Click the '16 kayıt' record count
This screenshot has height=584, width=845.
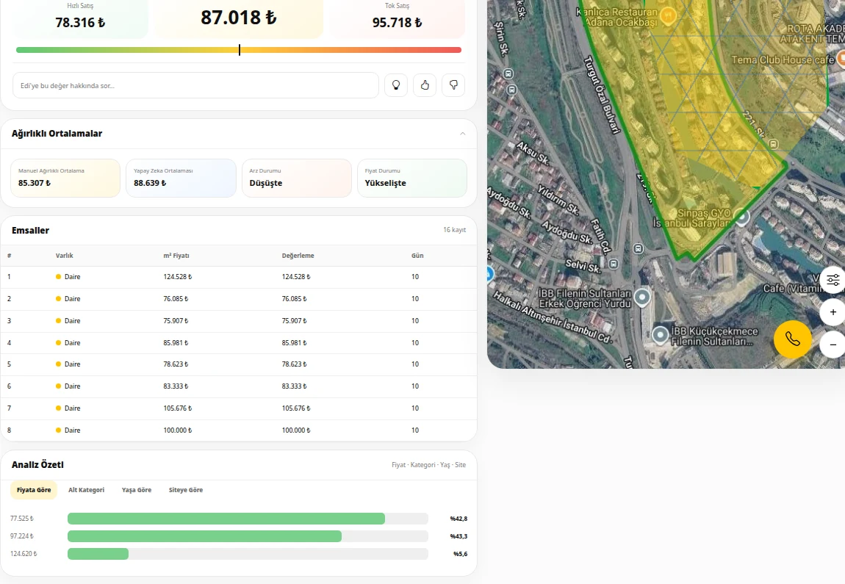coord(454,230)
